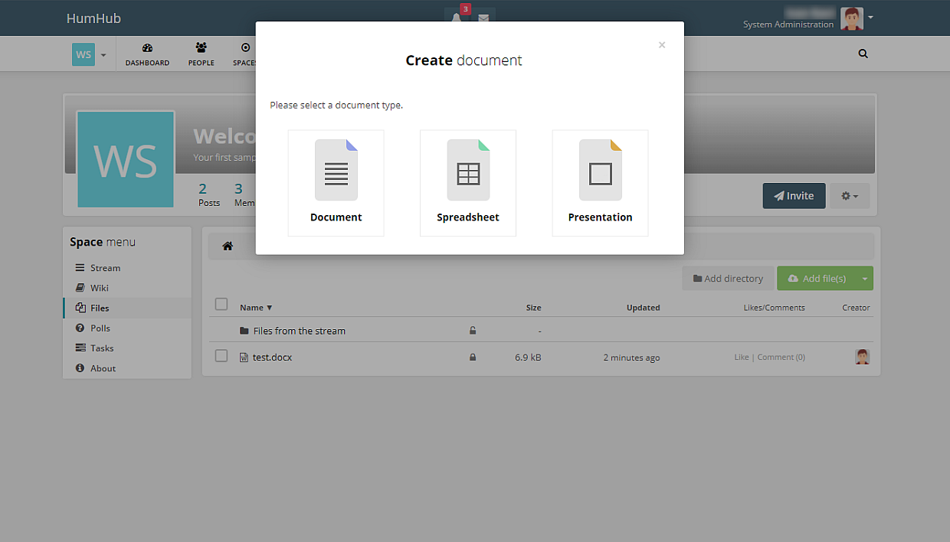Open Comment (0) on test.docx
The height and width of the screenshot is (542, 950).
pos(781,357)
